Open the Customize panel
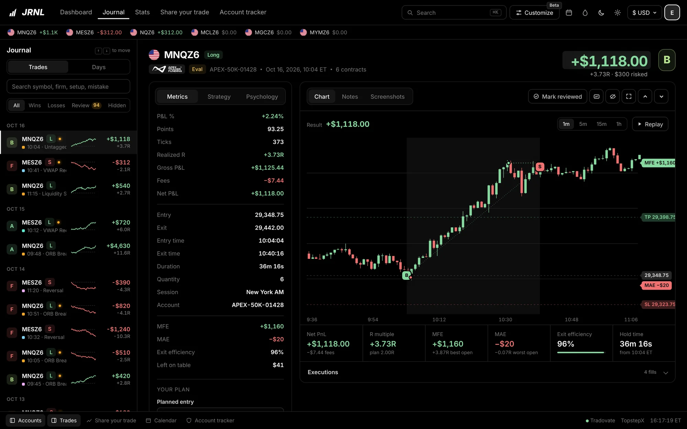The height and width of the screenshot is (429, 687). [x=534, y=13]
